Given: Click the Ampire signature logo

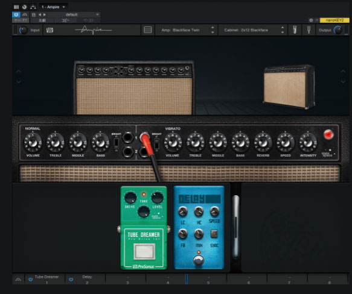Looking at the screenshot, I should pyautogui.click(x=93, y=30).
